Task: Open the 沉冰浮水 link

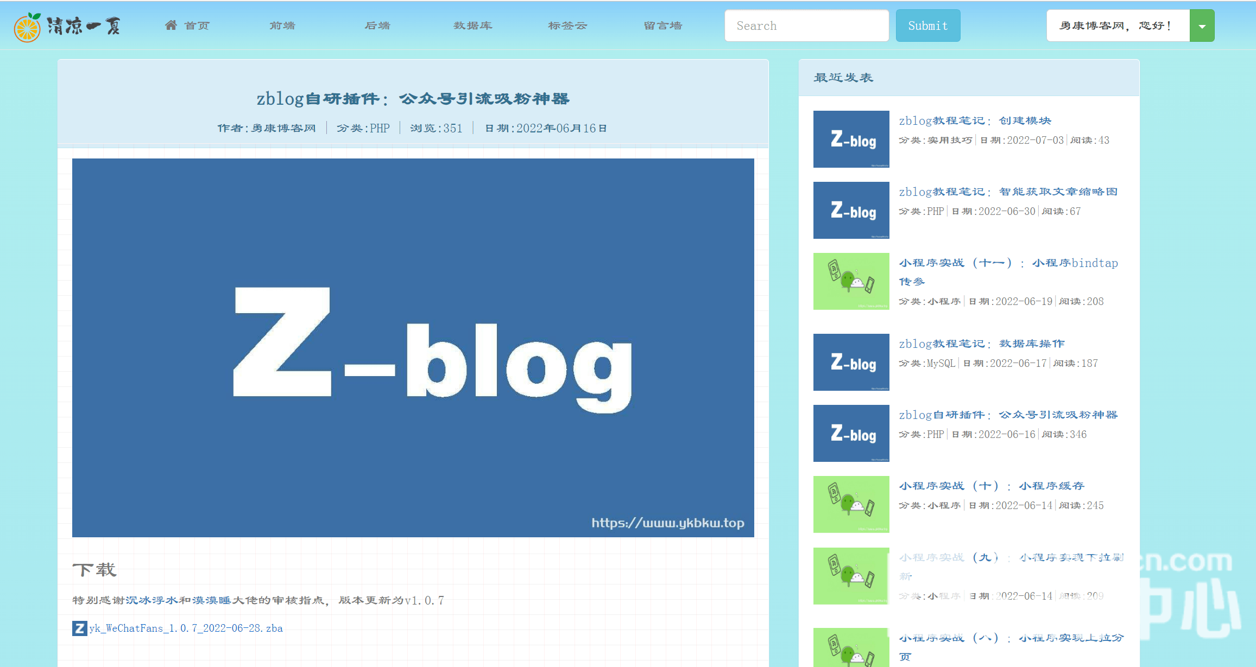Action: pyautogui.click(x=152, y=600)
